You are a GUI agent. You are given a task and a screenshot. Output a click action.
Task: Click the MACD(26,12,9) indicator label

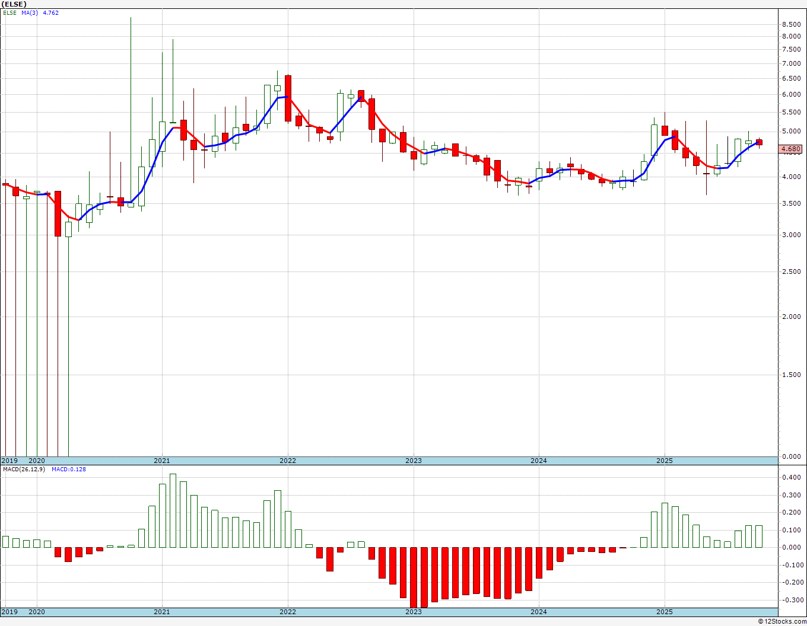(24, 469)
